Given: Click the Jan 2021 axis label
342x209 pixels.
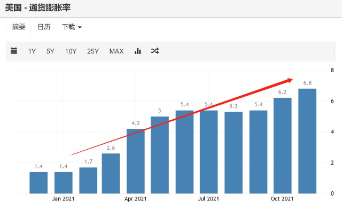Looking at the screenshot, I should (63, 199).
